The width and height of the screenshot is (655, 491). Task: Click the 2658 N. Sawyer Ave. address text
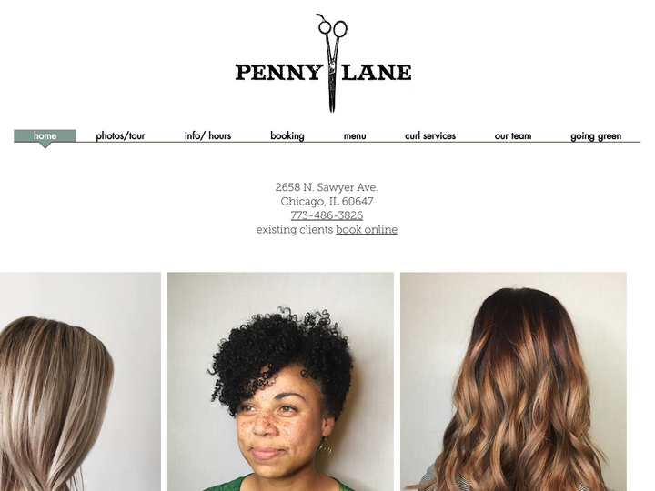(327, 187)
